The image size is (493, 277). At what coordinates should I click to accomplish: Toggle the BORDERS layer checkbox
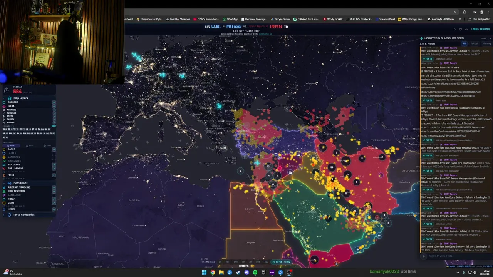(54, 102)
